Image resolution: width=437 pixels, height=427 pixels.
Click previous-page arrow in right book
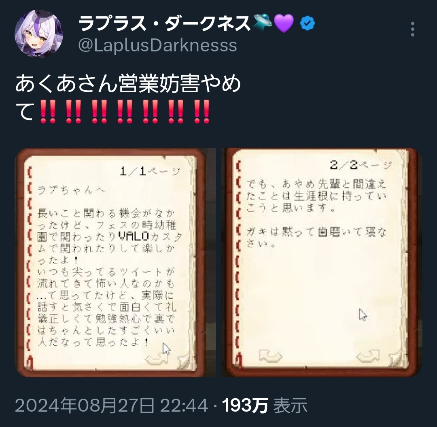(271, 356)
